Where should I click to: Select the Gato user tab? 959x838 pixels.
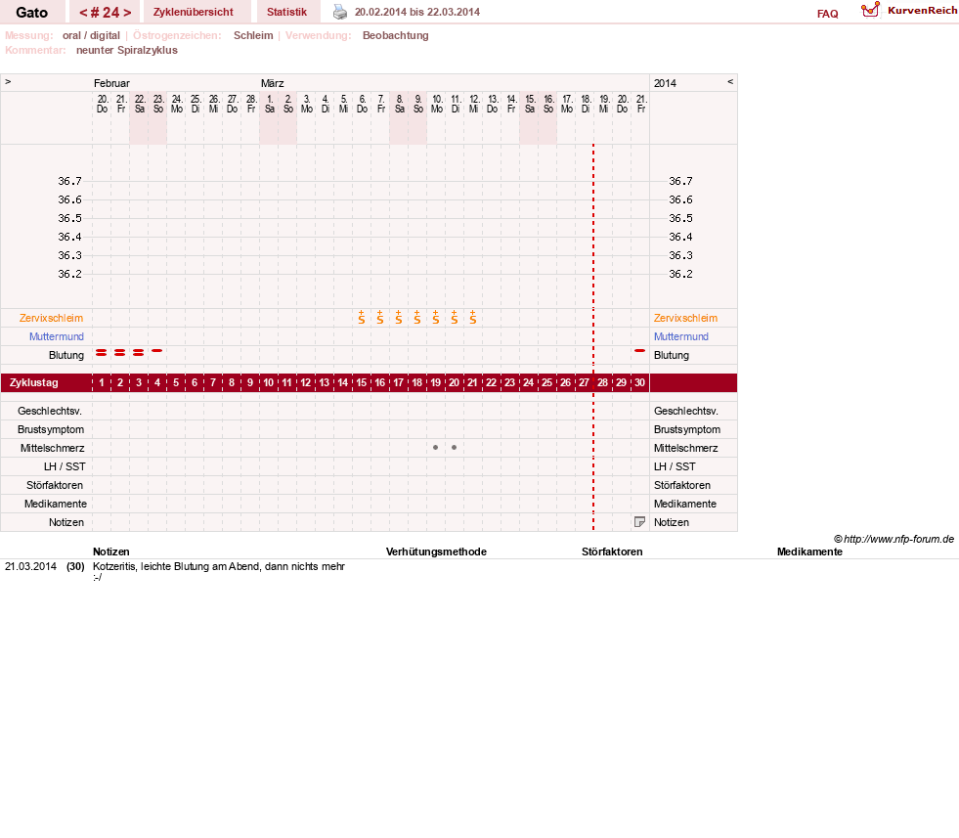32,13
